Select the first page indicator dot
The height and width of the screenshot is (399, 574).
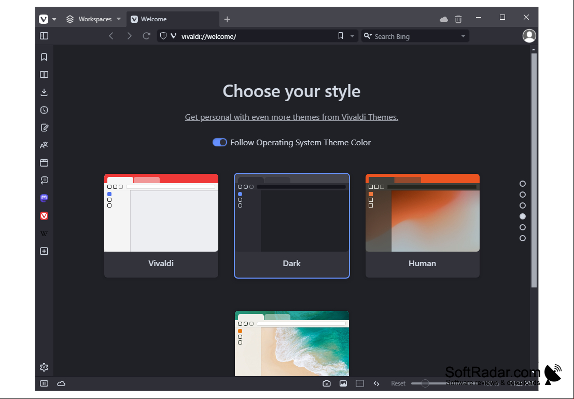[522, 184]
